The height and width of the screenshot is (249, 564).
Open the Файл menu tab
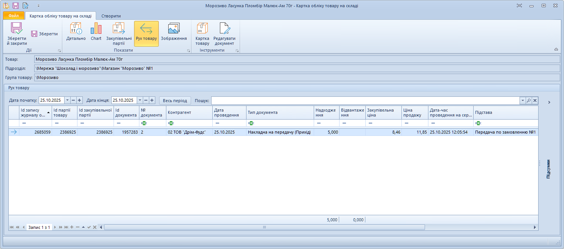pos(14,16)
